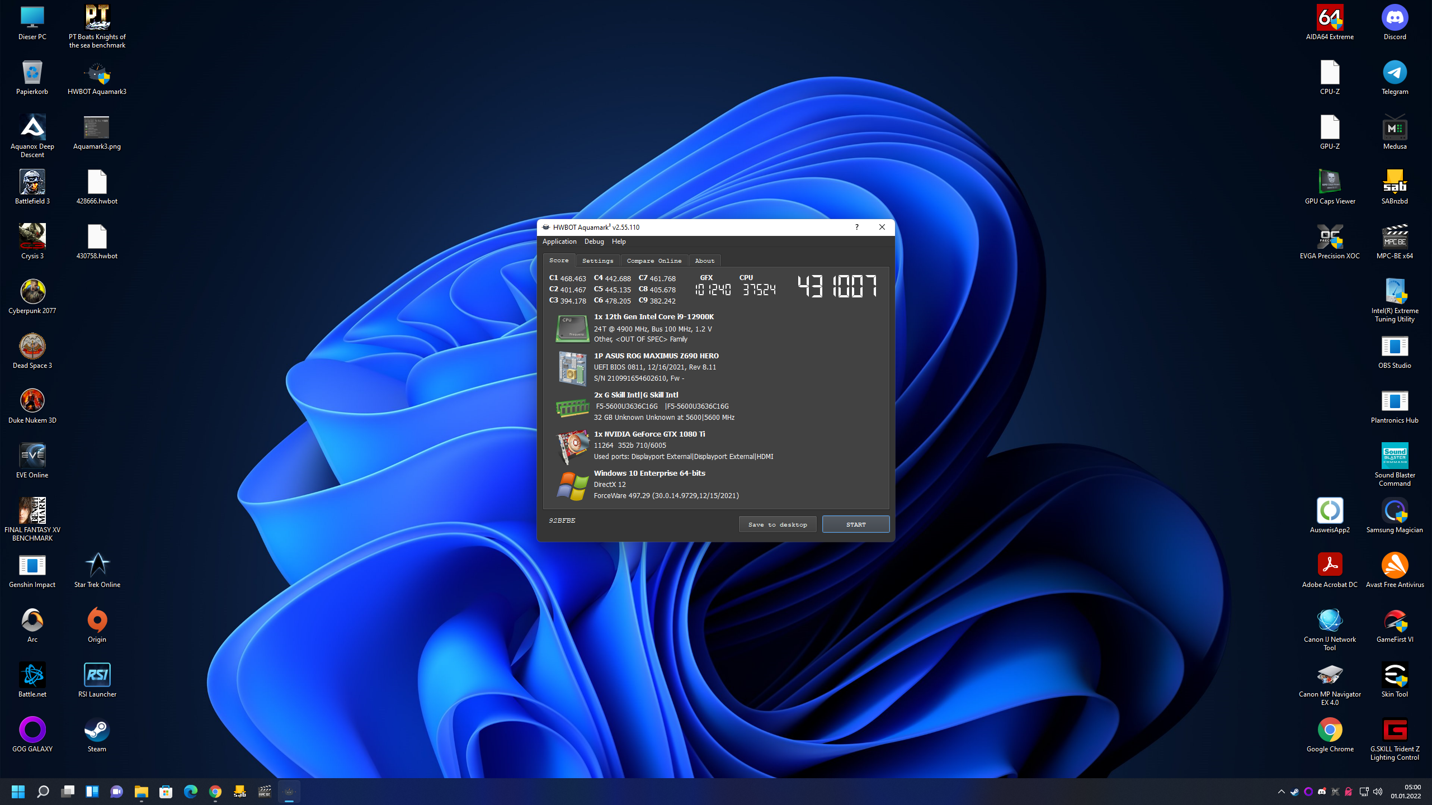Viewport: 1432px width, 805px height.
Task: Click the ASUS ROG MAXIMUS Z690 HERO heading
Action: pos(656,356)
